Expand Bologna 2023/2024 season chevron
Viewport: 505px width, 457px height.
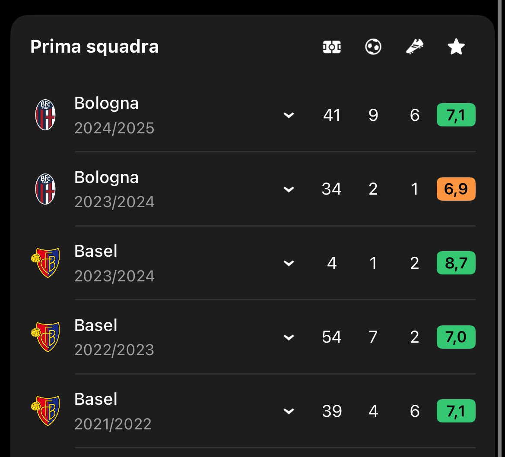(x=289, y=189)
